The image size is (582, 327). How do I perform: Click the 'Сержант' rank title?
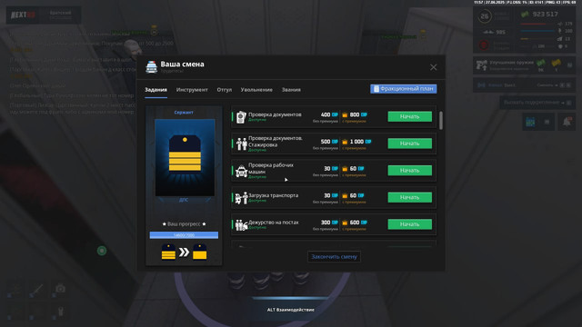tap(184, 113)
